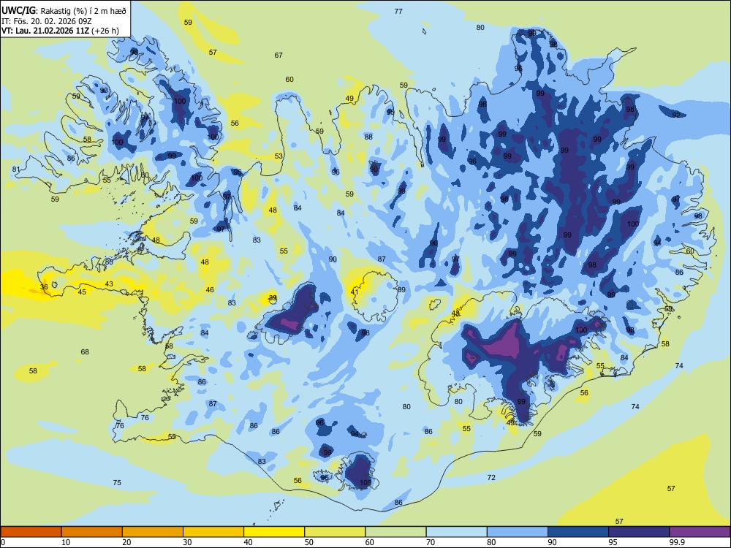Click the humidity value '67' on the map
731x548 pixels.
click(279, 55)
